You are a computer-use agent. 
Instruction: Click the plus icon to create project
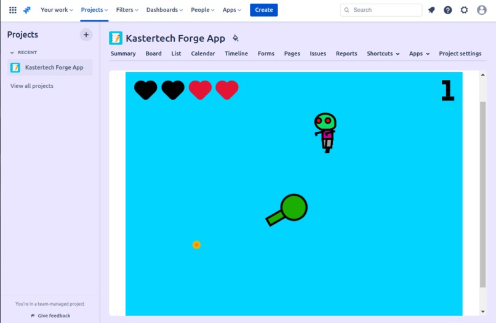click(86, 35)
